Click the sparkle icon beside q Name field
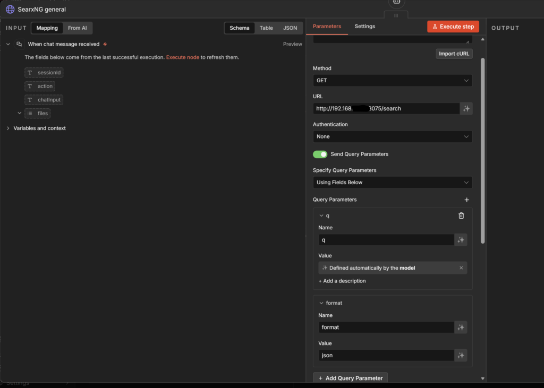 point(461,240)
